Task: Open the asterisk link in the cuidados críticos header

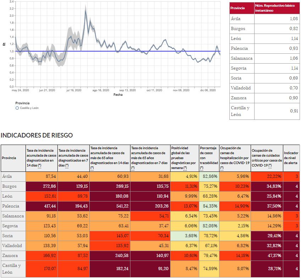Action: pyautogui.click(x=271, y=165)
